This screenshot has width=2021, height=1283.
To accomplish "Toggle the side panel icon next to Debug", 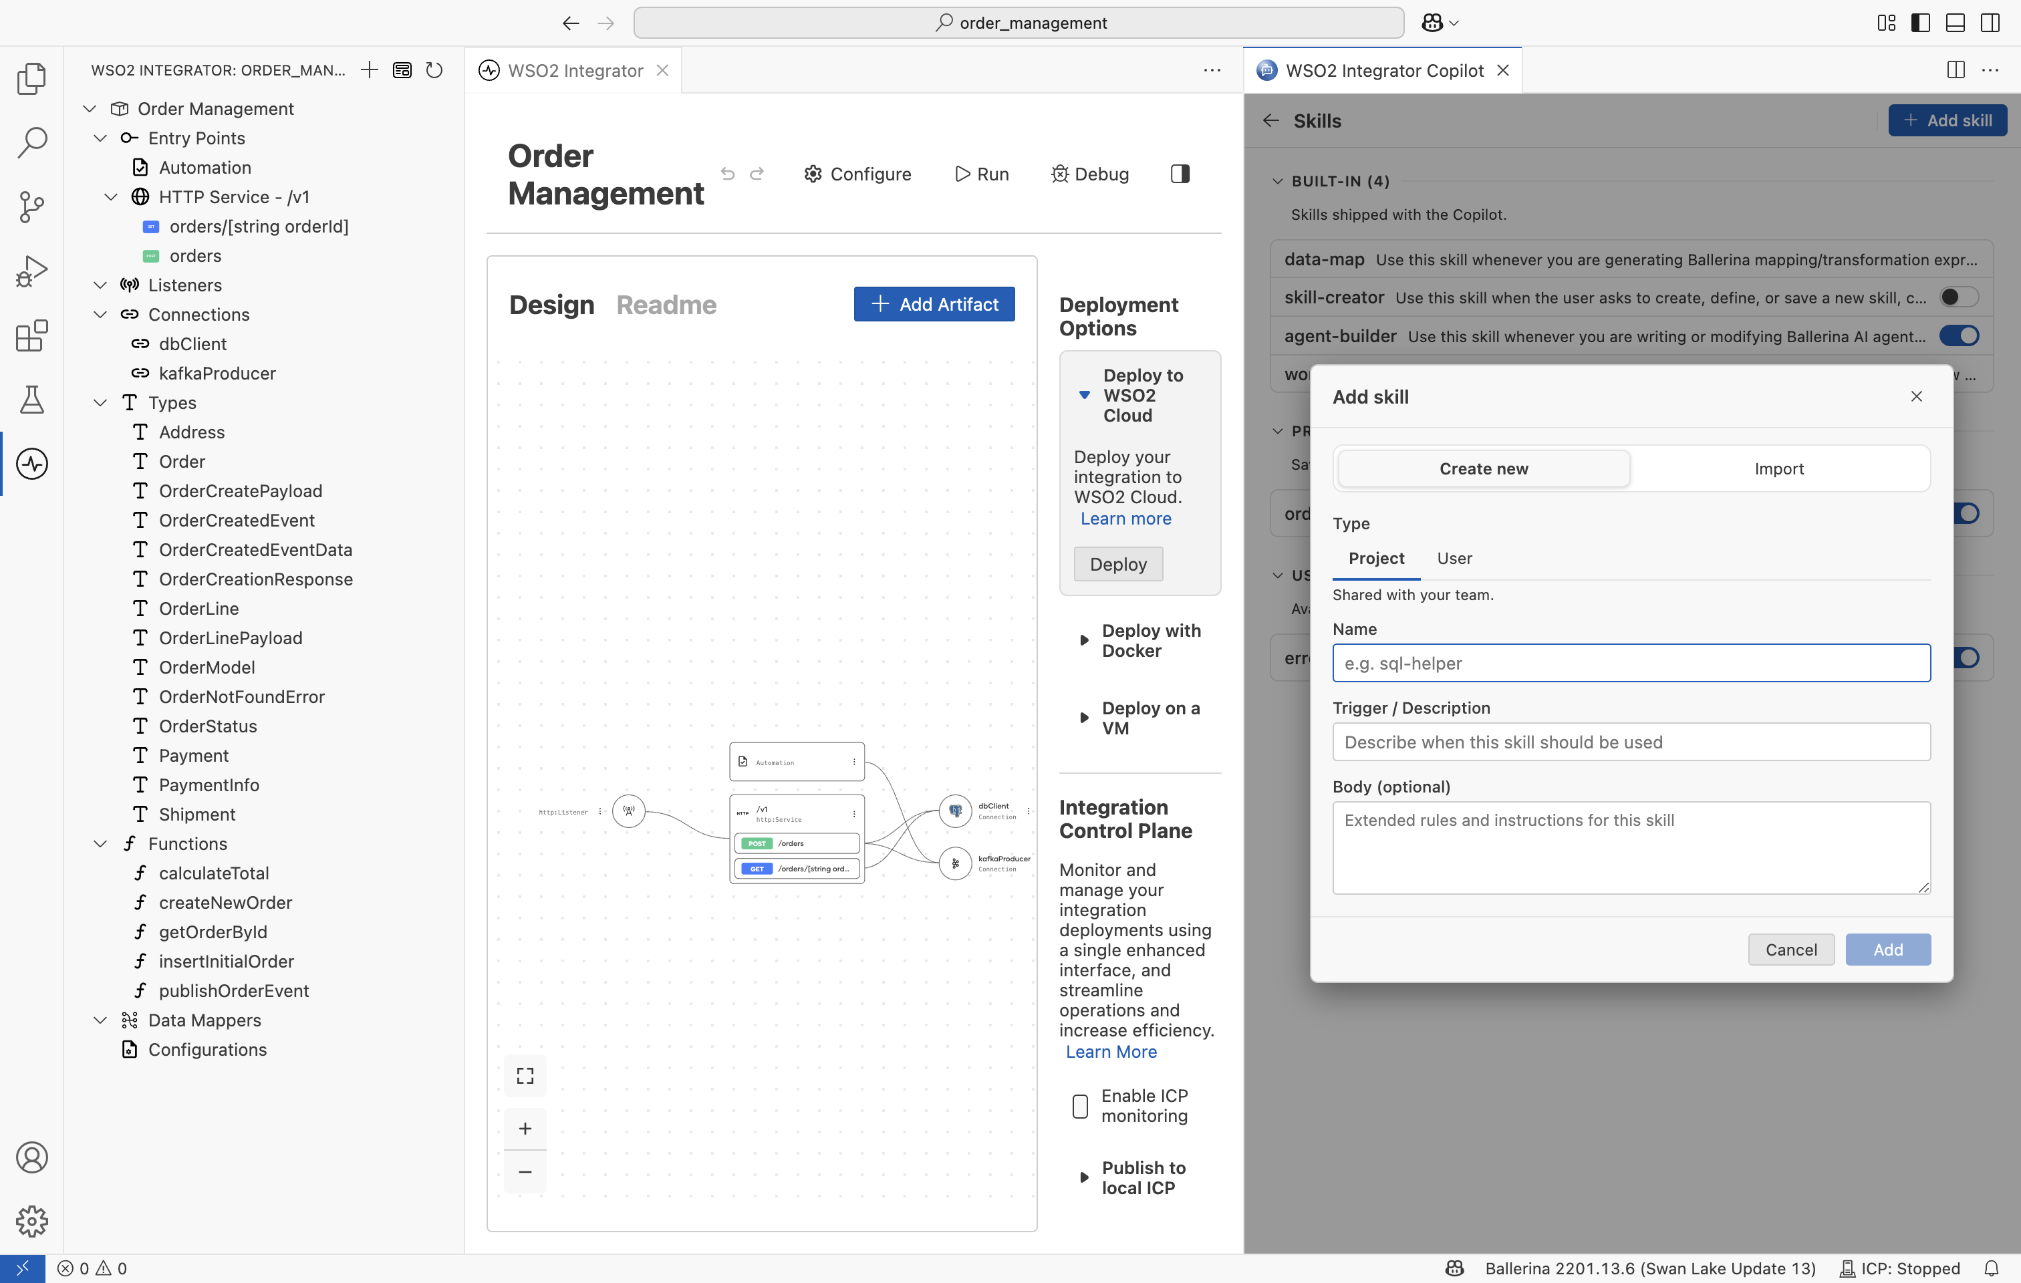I will pyautogui.click(x=1180, y=174).
